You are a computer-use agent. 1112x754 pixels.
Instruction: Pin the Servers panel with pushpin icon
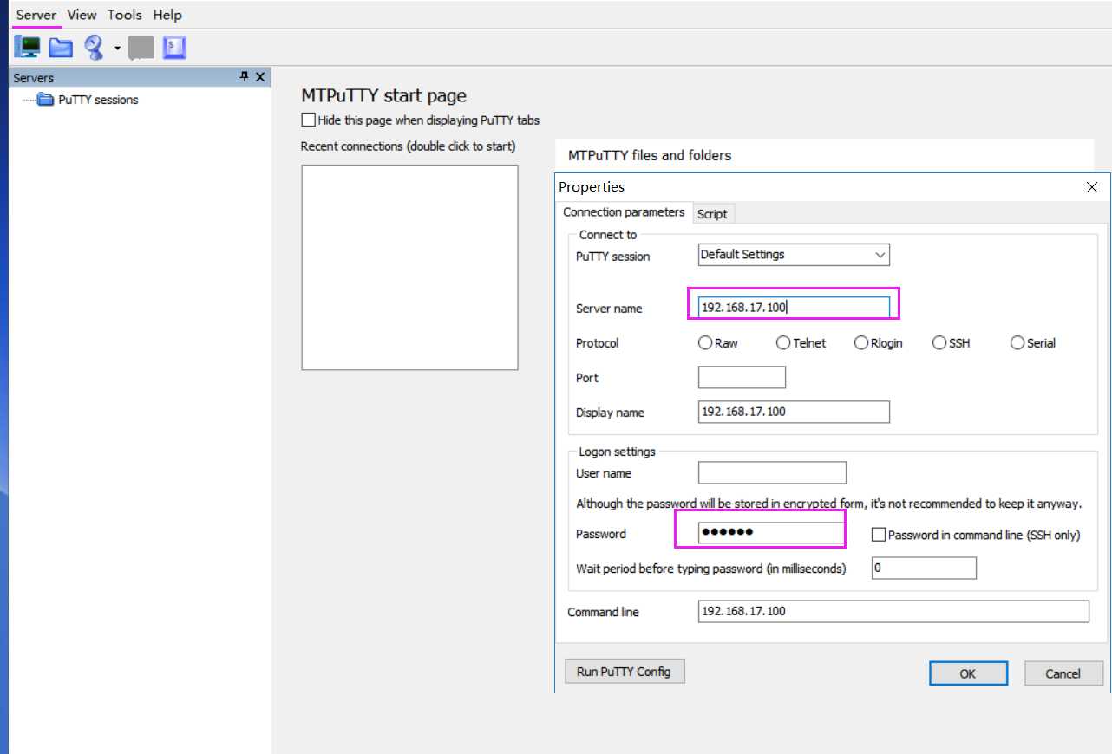(244, 77)
